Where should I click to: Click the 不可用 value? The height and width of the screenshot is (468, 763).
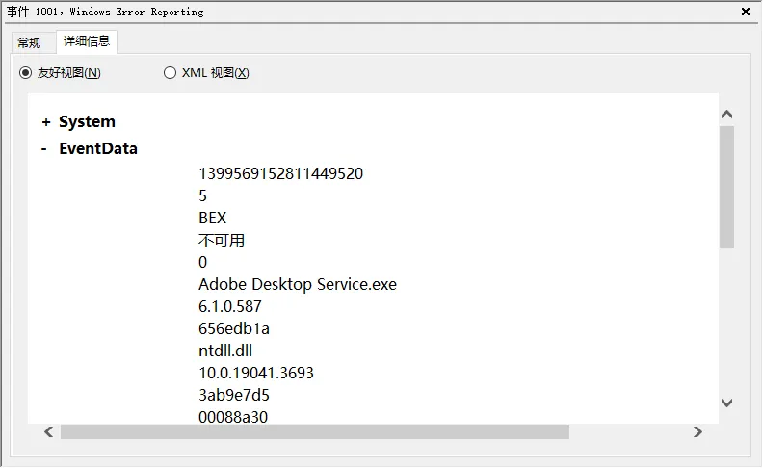(x=222, y=241)
